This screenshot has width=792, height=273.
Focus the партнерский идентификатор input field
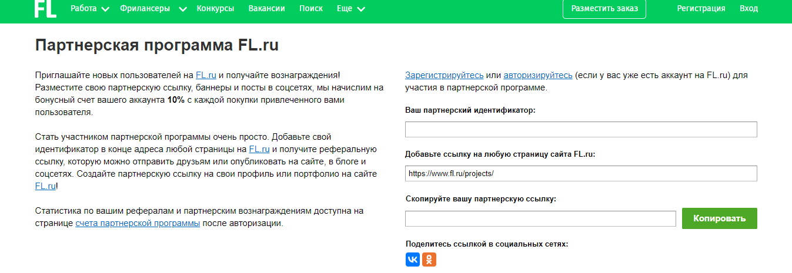click(581, 130)
